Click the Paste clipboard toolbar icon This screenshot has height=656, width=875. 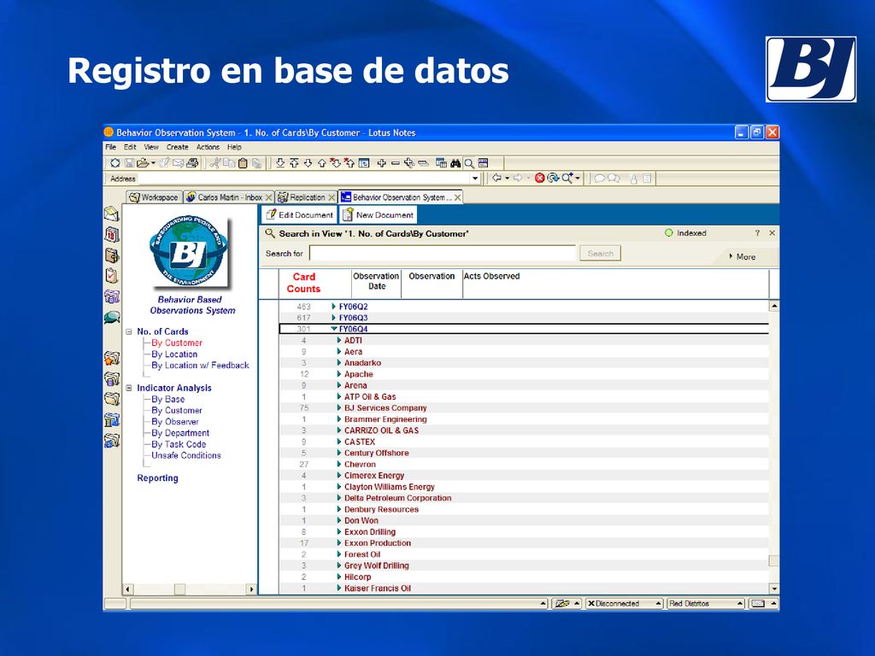pyautogui.click(x=243, y=163)
